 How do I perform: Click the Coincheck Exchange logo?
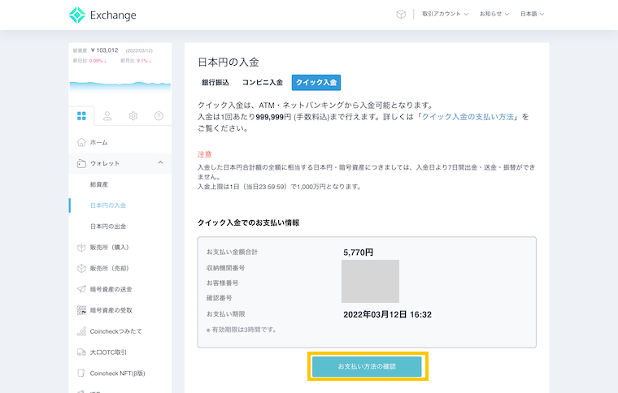(102, 15)
